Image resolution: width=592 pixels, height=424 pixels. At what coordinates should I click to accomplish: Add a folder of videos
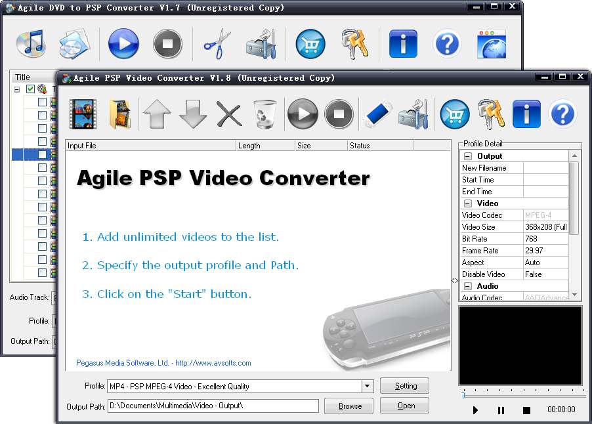coord(120,114)
